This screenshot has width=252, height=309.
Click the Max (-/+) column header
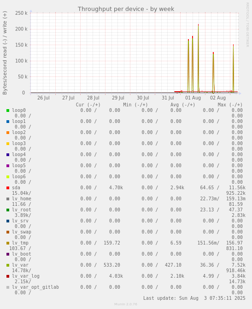[230, 105]
